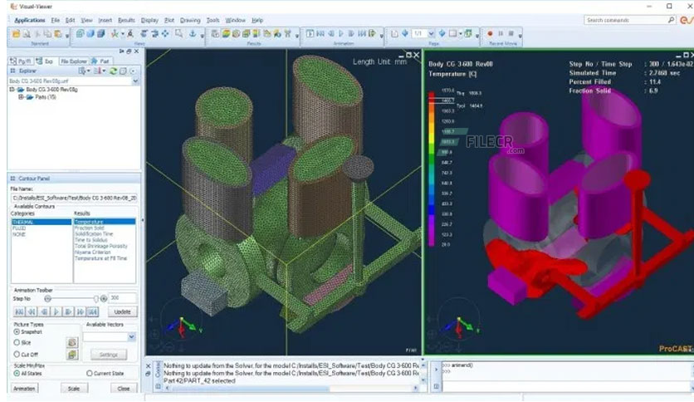Switch to the Part tab
Screen dimensions: 694x402
(x=101, y=61)
